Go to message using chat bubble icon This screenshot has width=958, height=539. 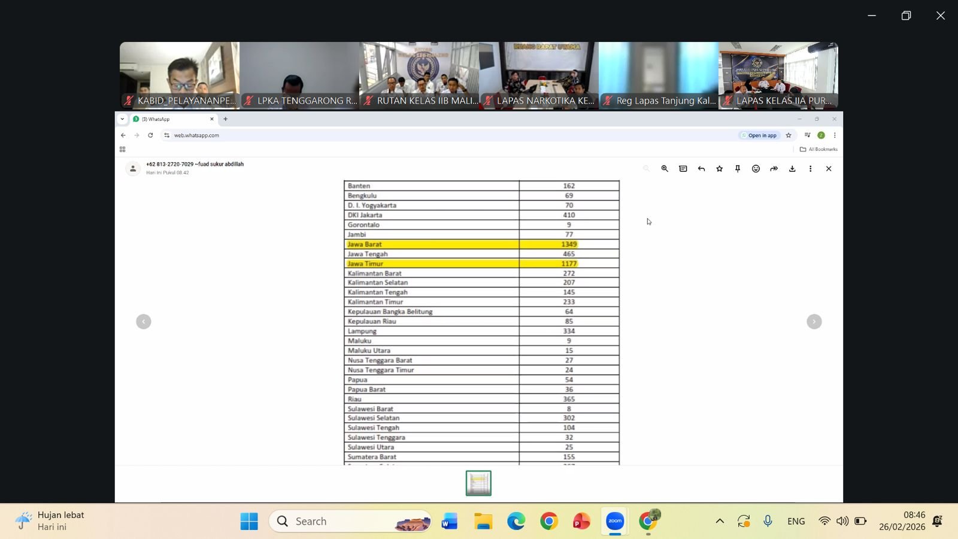[x=683, y=169]
